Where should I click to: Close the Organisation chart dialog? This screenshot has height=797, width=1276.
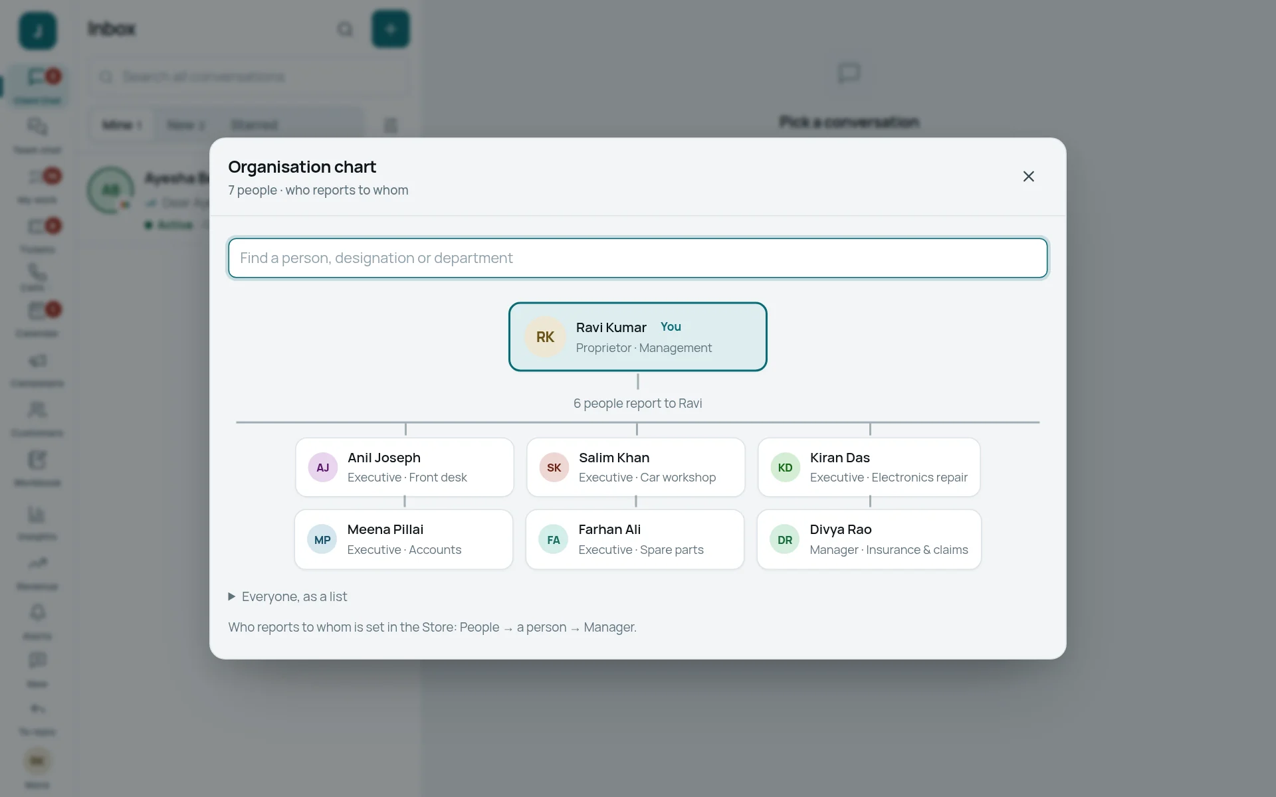1028,177
